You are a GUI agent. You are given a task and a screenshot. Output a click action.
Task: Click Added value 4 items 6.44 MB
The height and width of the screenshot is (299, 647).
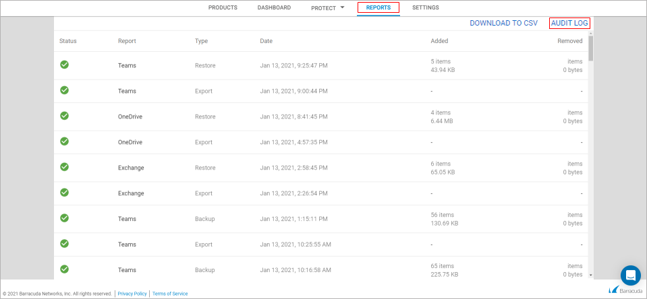point(442,117)
